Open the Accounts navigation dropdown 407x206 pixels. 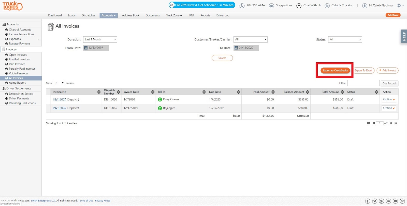[109, 16]
